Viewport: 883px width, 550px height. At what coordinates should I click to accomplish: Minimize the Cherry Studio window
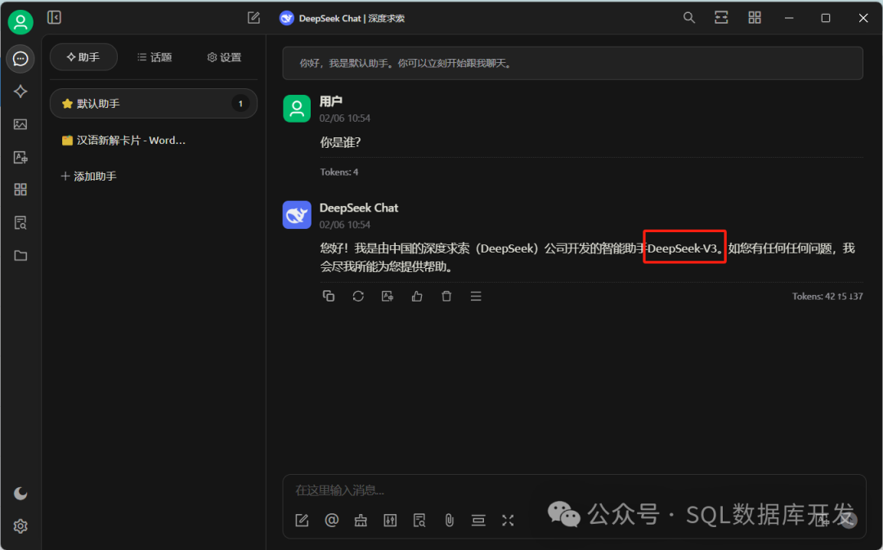point(789,18)
